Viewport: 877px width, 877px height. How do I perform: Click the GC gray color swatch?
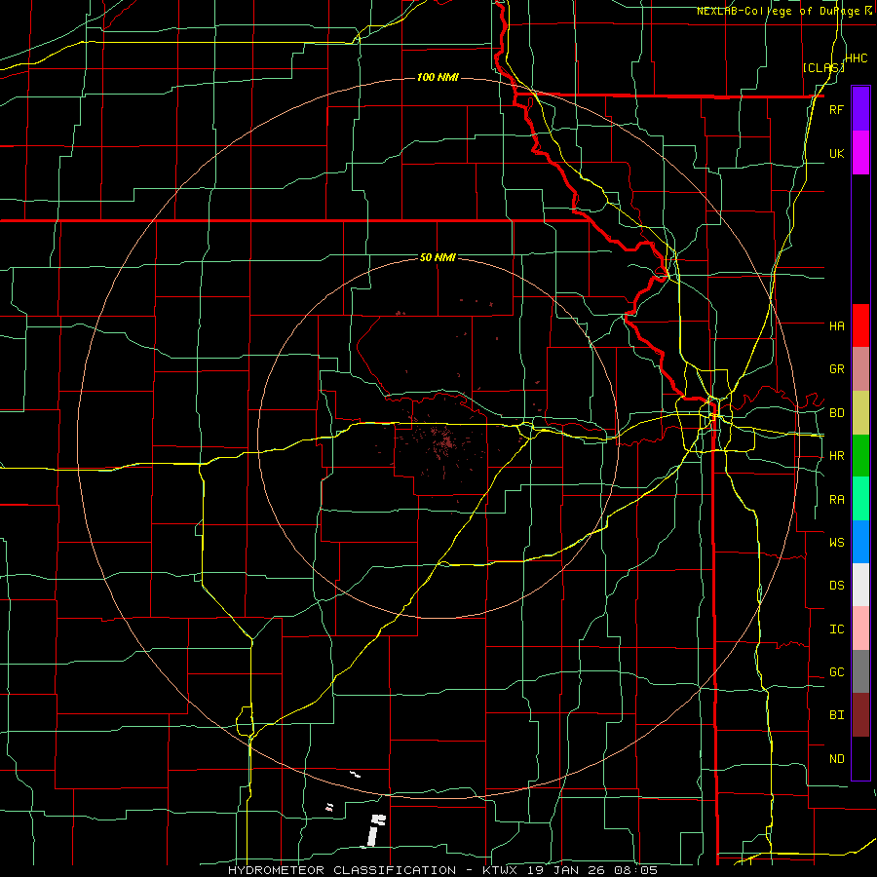pos(860,671)
